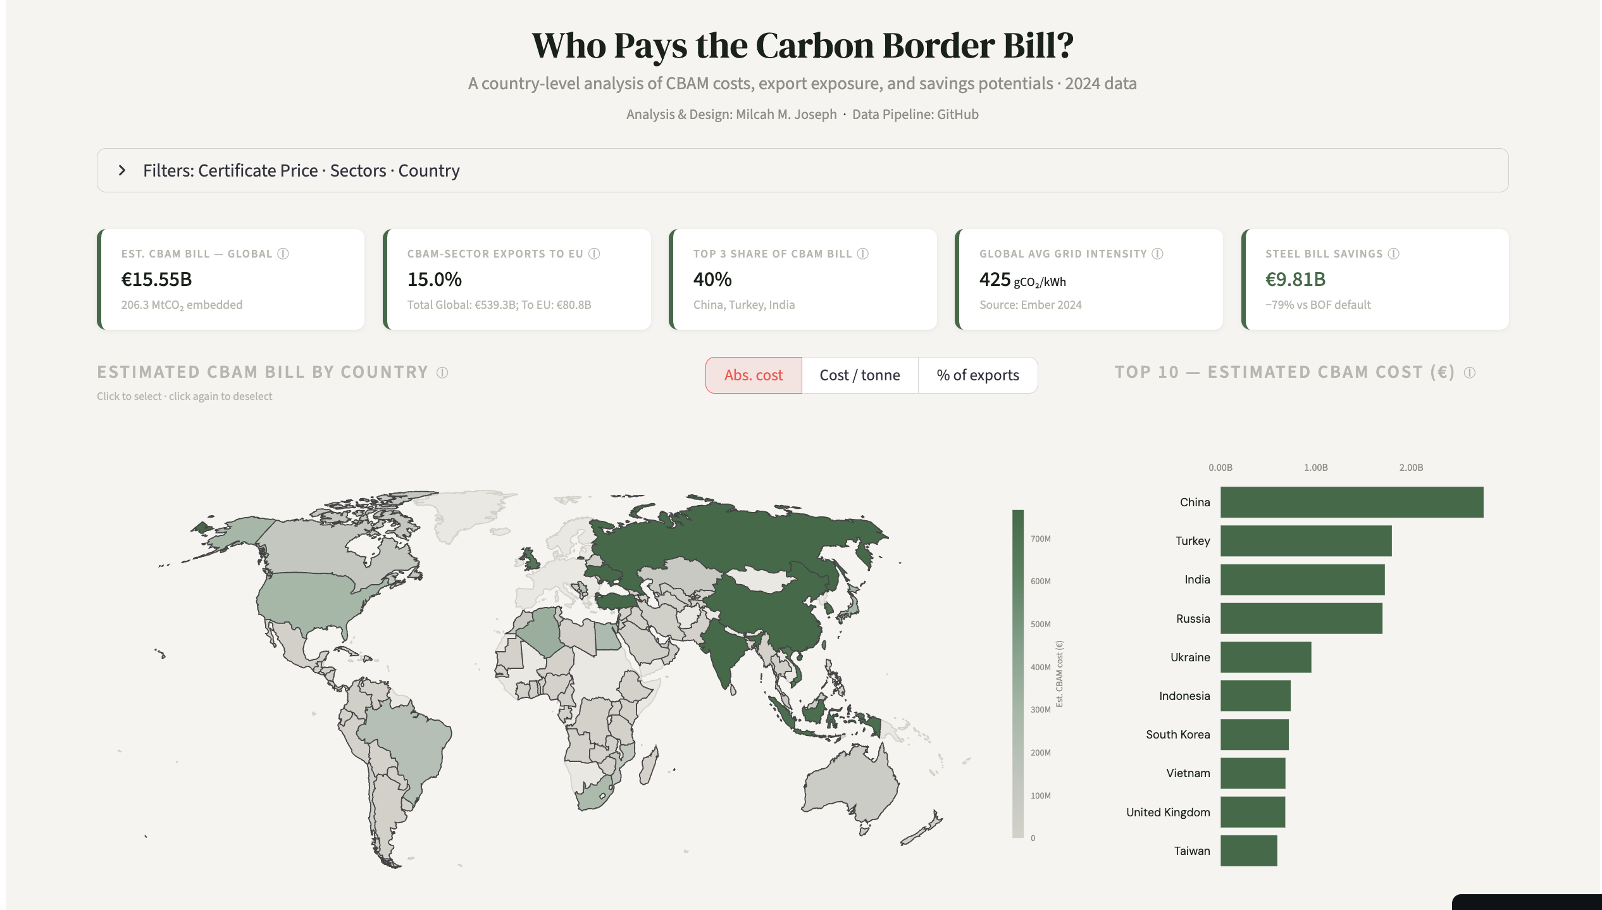Switch to % of exports view
The image size is (1602, 910).
coord(978,375)
